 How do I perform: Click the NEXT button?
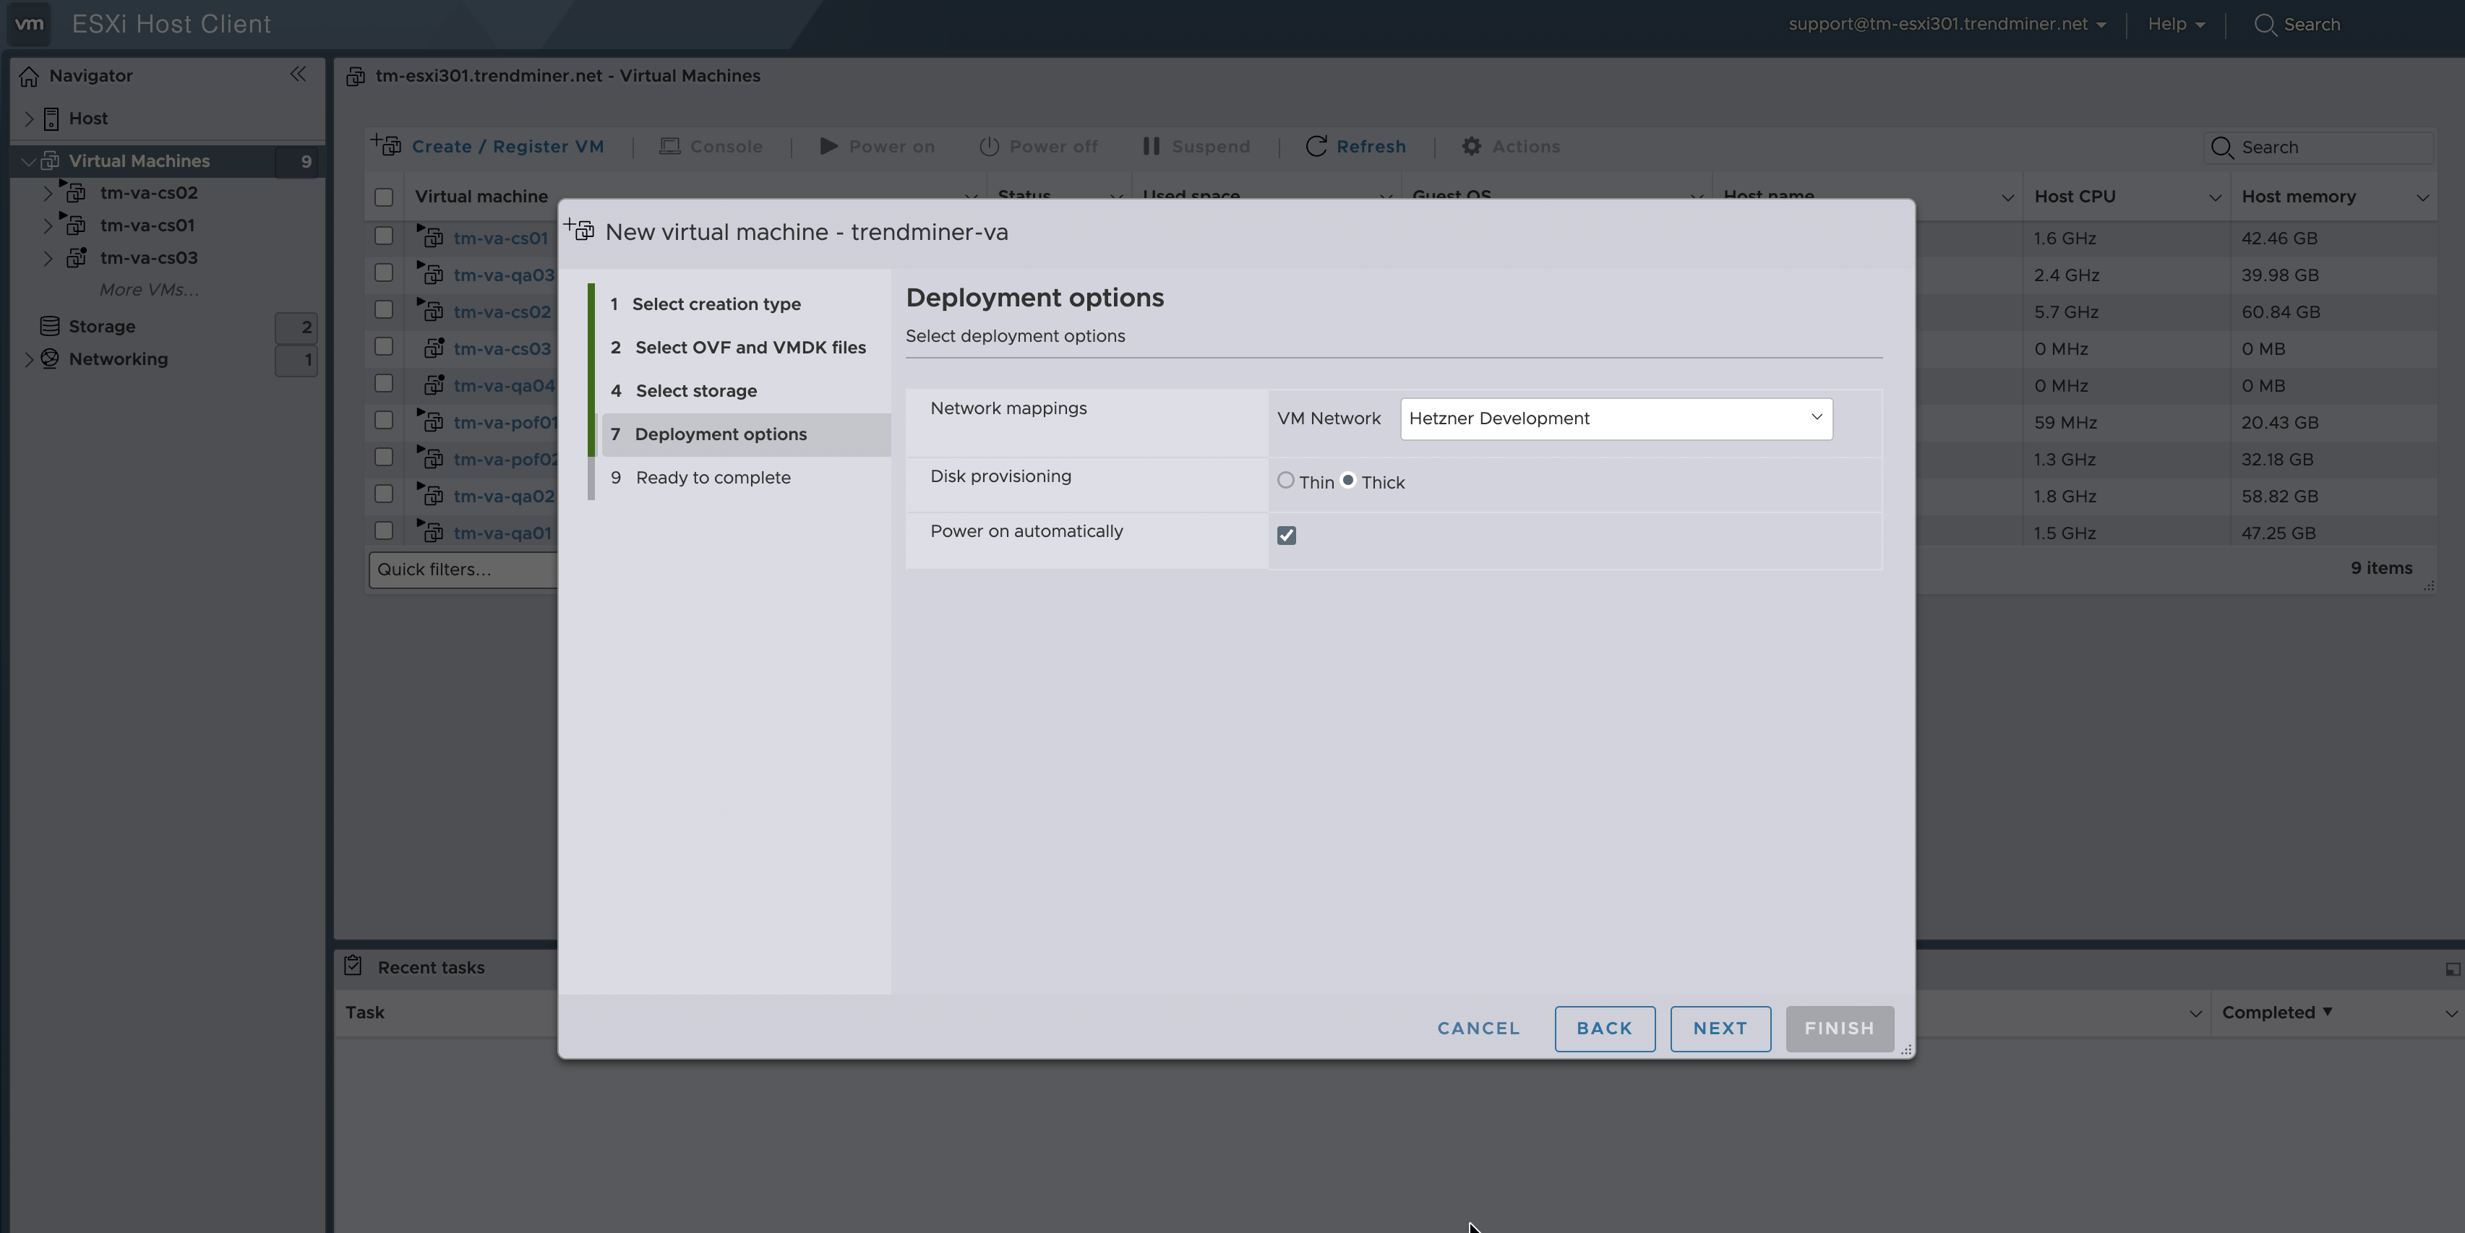(1720, 1028)
